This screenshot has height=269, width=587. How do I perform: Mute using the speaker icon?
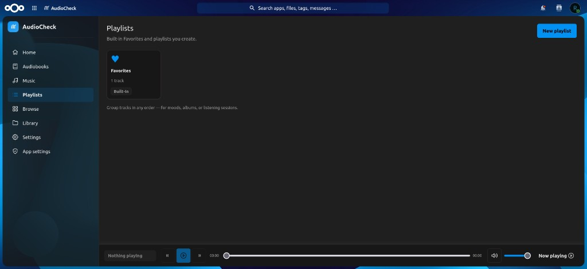[495, 255]
